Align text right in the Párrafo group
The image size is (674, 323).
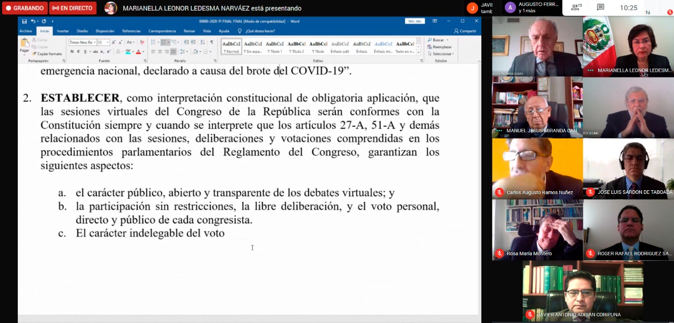click(167, 52)
